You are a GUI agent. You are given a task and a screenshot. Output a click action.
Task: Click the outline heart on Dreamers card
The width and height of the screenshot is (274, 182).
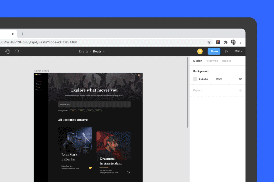[x=129, y=172]
